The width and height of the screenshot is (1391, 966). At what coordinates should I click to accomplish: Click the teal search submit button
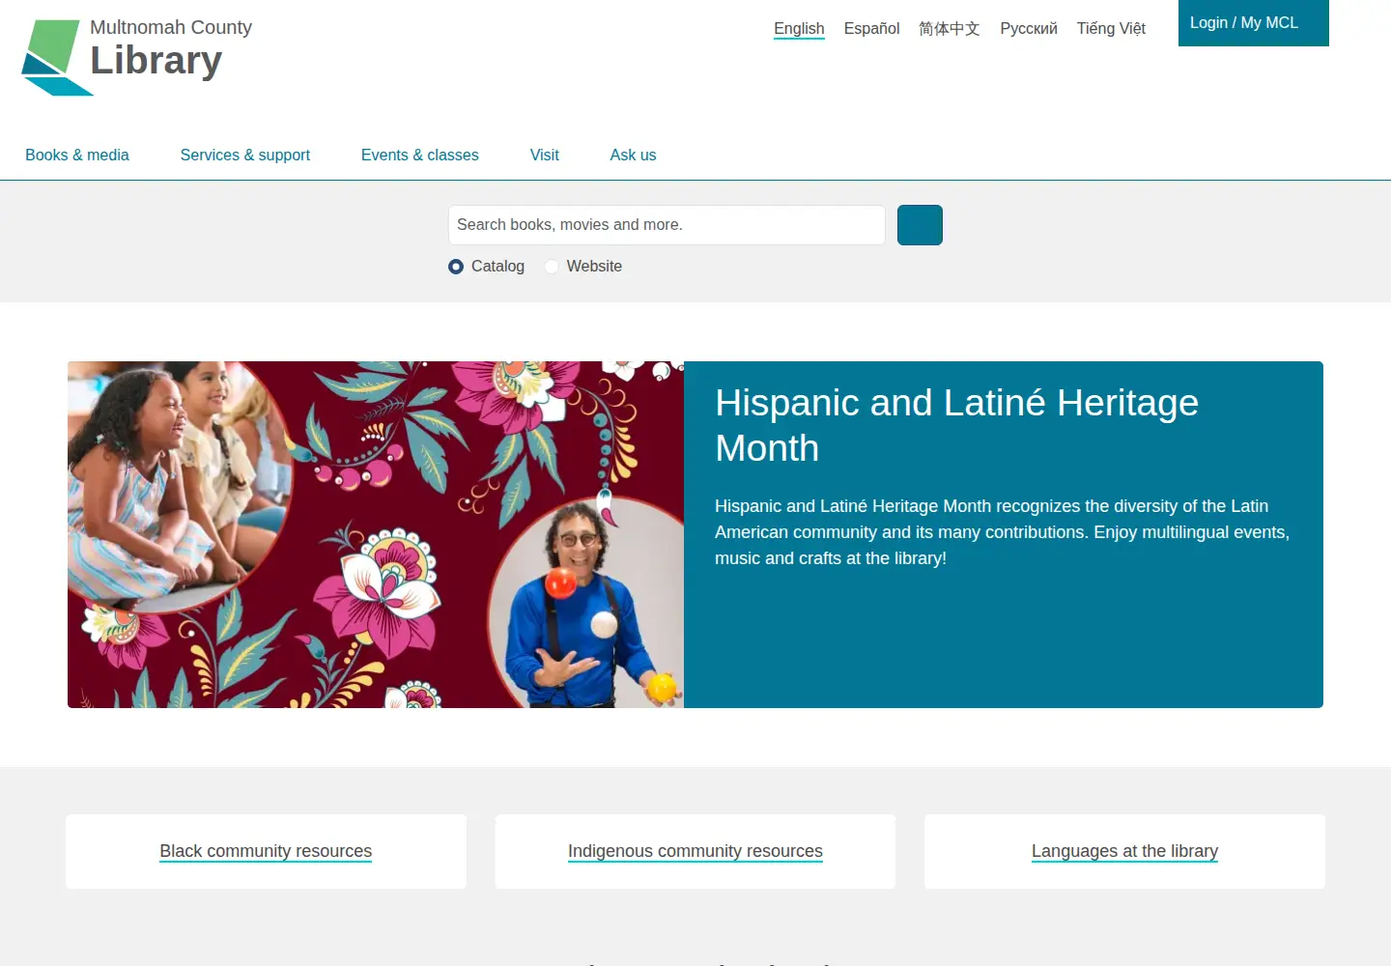[920, 225]
